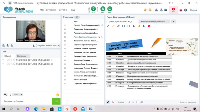Open the help question mark icon

(185, 10)
